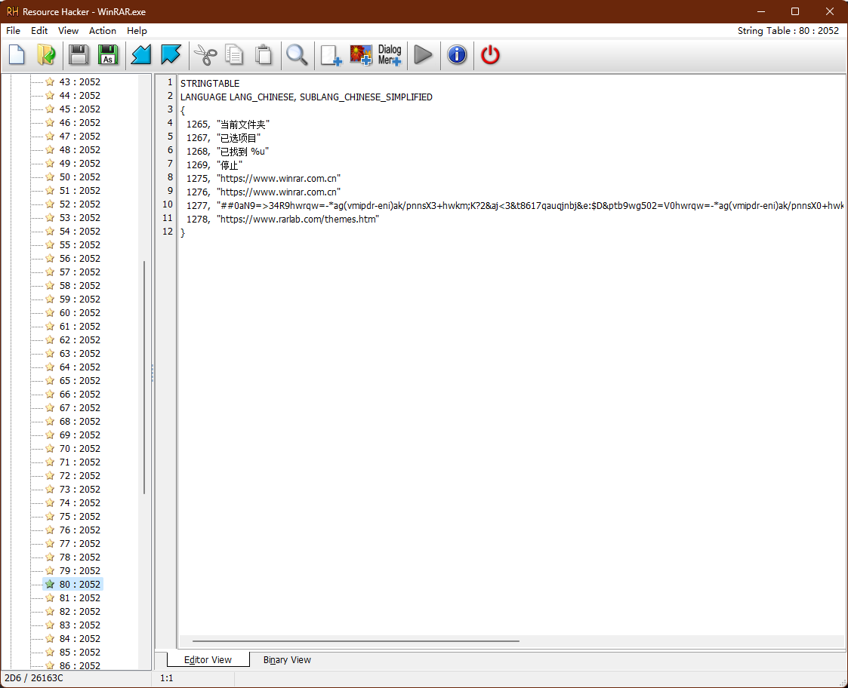Switch to the Binary View tab
Screen dimensions: 848x688
(287, 660)
